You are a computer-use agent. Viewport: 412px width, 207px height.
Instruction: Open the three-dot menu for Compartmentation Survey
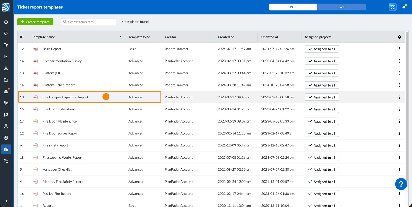click(x=399, y=61)
